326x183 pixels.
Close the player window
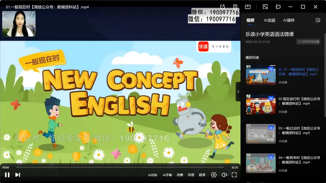(315, 7)
